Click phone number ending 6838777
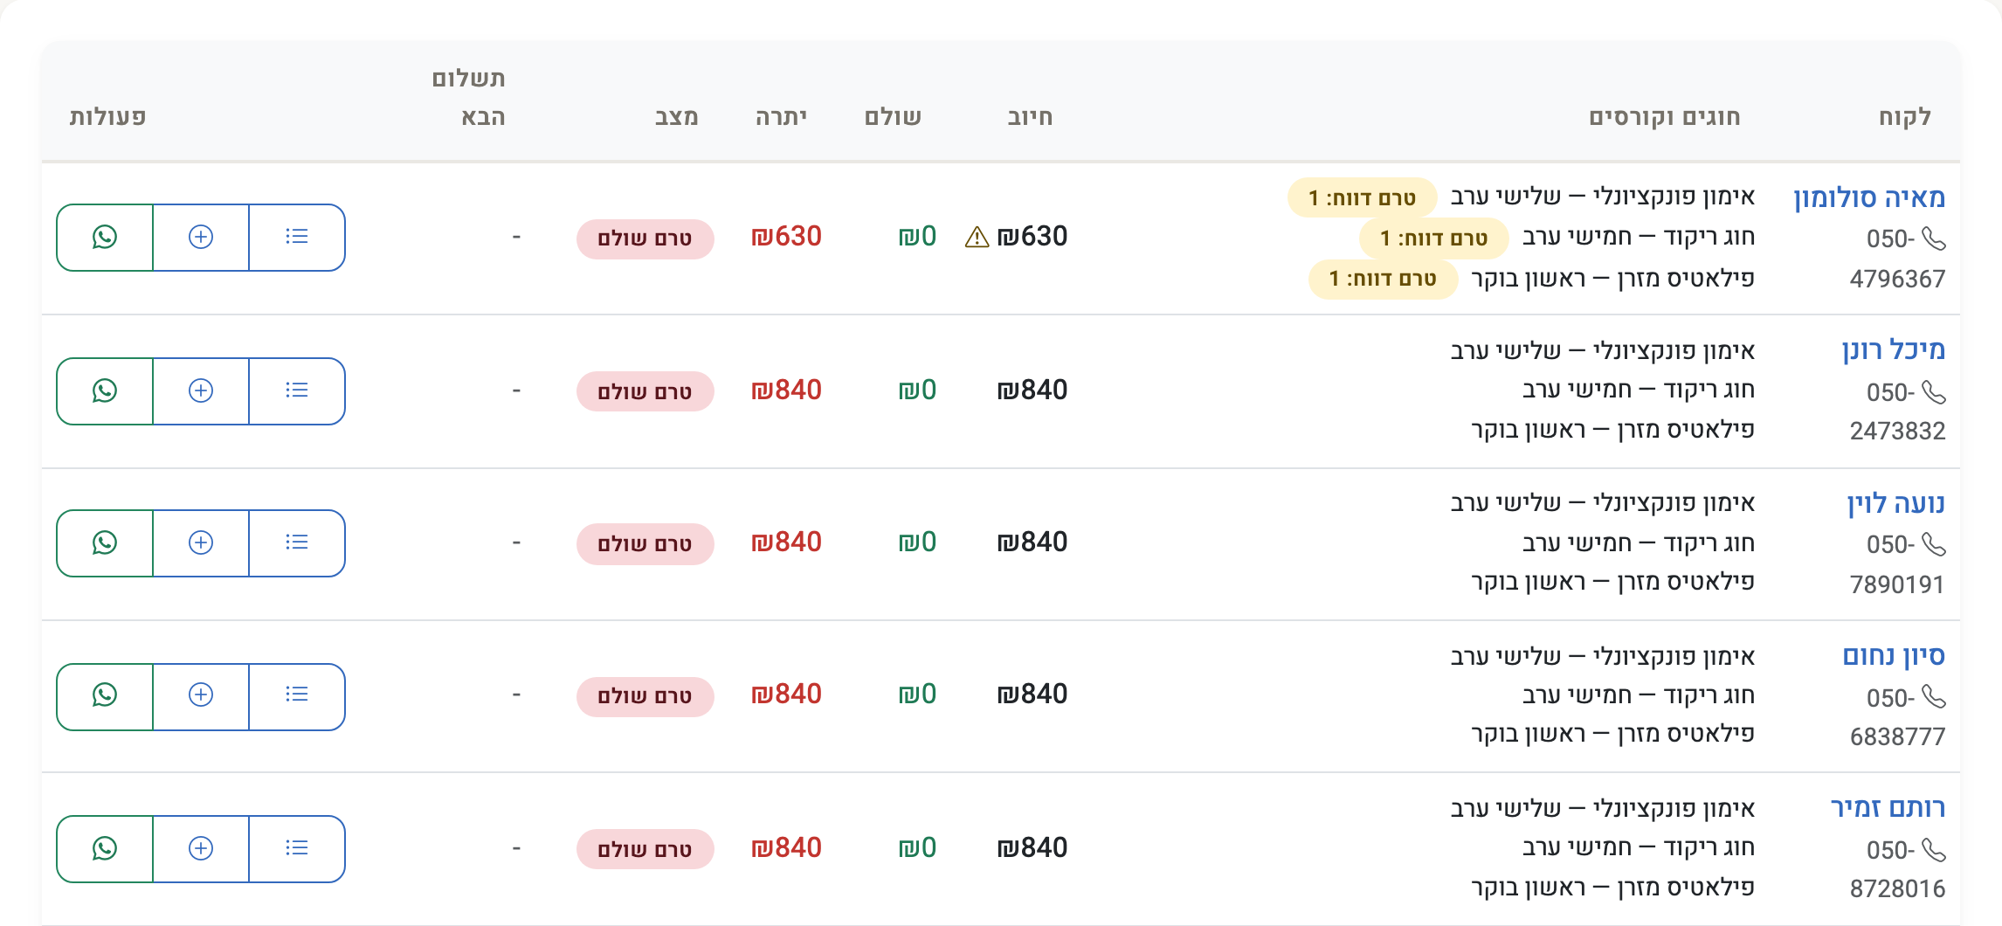This screenshot has width=2002, height=926. [1897, 716]
